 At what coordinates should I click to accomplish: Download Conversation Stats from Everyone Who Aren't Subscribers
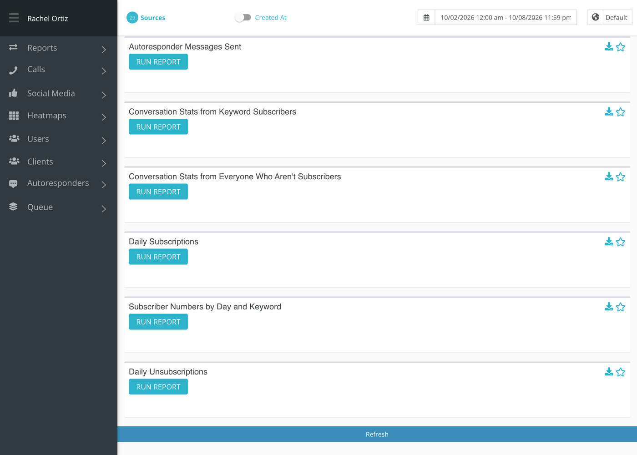pyautogui.click(x=609, y=176)
